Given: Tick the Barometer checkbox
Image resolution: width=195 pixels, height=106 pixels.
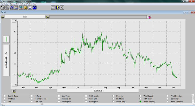Looking at the screenshot, I should coord(168,99).
